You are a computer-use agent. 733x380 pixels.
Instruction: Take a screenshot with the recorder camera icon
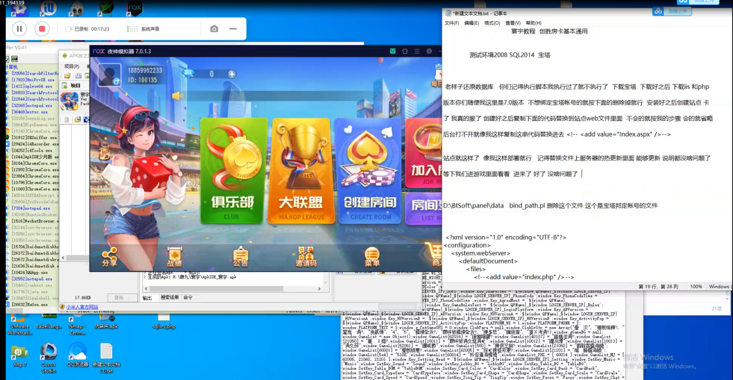214,29
